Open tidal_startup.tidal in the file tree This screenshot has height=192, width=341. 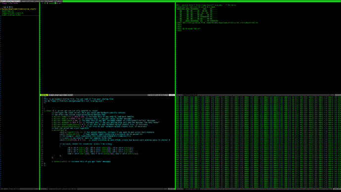(x=11, y=15)
